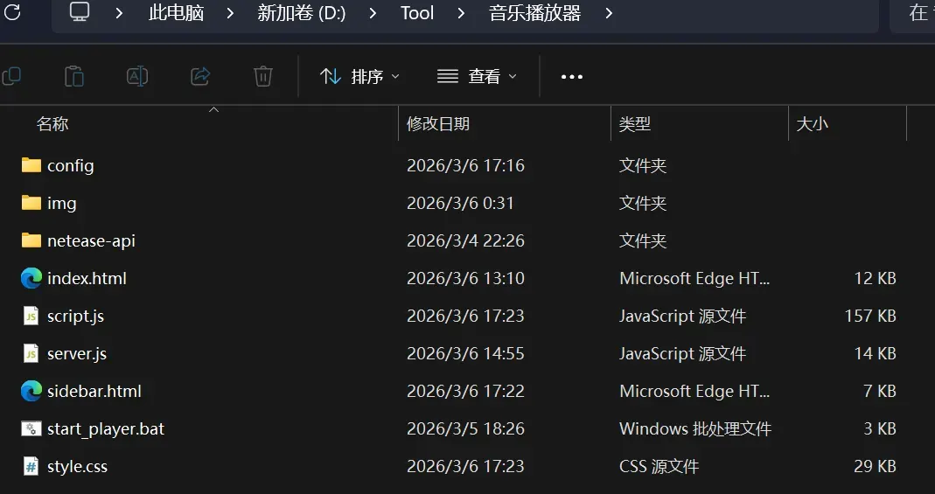Click the Edge icon of sidebar.html
This screenshot has height=494, width=935.
pyautogui.click(x=31, y=391)
